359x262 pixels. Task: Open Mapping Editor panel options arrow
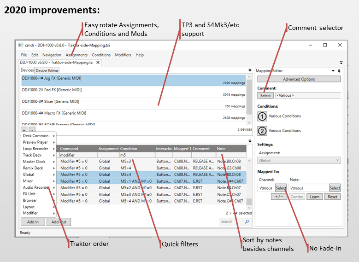point(333,71)
